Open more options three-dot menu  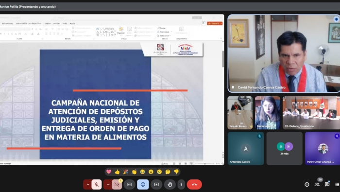point(181,184)
